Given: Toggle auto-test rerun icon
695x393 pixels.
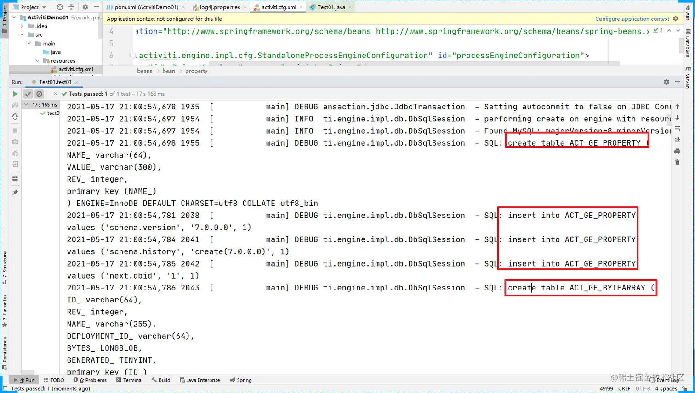Looking at the screenshot, I should [15, 117].
